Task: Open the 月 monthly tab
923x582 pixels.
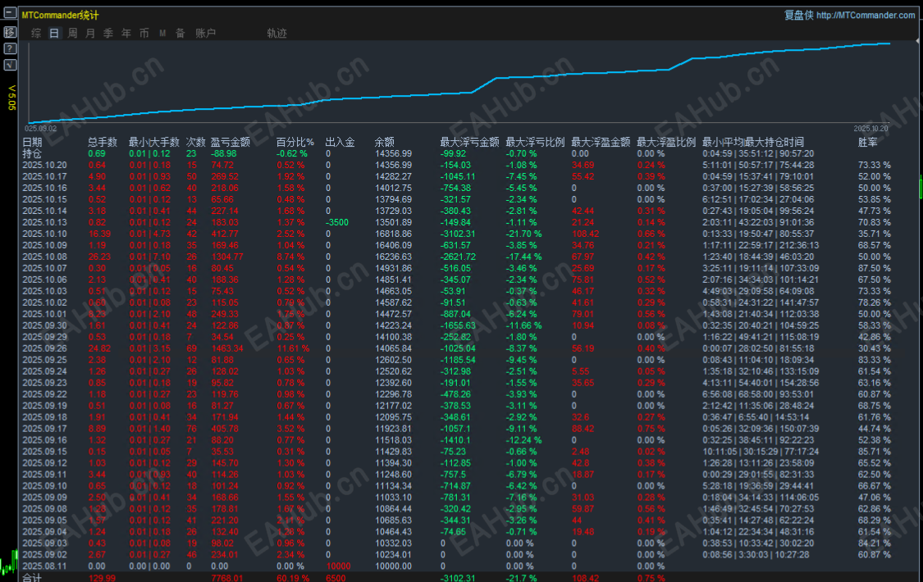Action: click(x=90, y=34)
